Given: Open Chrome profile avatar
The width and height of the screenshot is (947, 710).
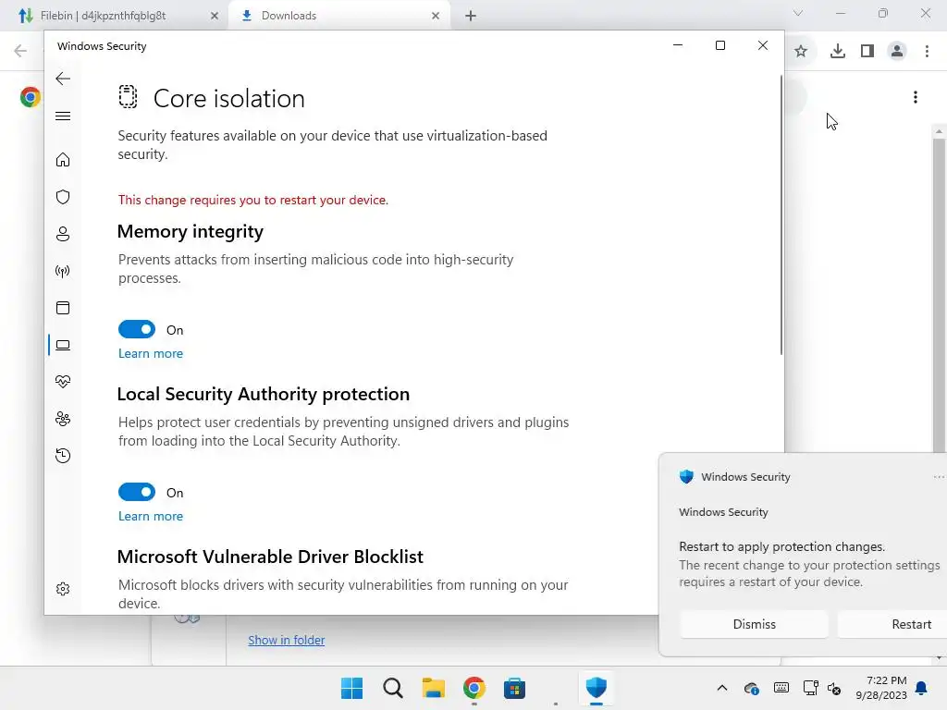Looking at the screenshot, I should (x=897, y=52).
